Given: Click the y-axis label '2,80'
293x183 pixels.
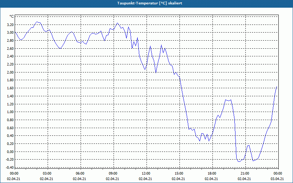Looking at the screenshot, I should point(11,41).
